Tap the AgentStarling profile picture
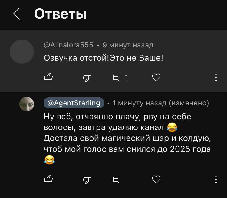This screenshot has width=227, height=198. point(27,104)
